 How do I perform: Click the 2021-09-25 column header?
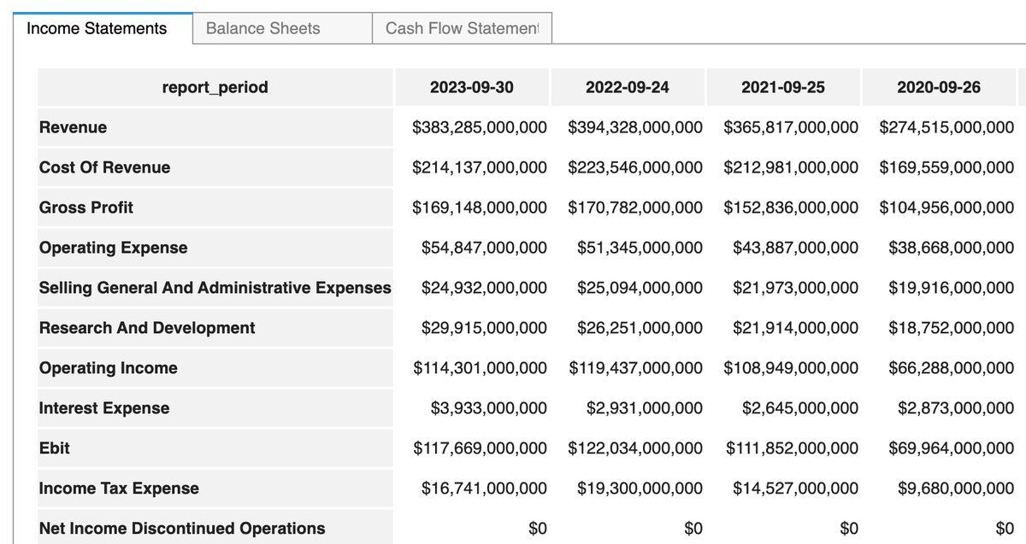tap(783, 87)
